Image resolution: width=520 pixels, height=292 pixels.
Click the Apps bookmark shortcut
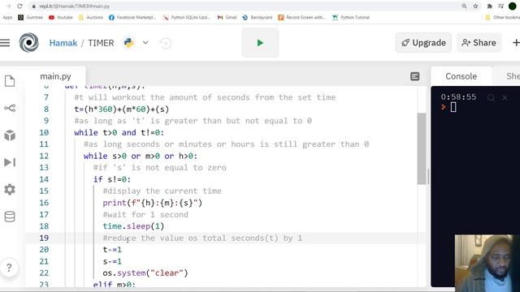click(x=7, y=17)
